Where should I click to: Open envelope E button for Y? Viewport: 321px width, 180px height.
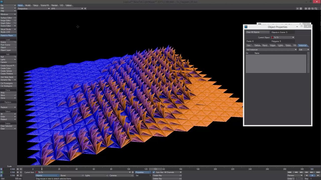(x=21, y=172)
